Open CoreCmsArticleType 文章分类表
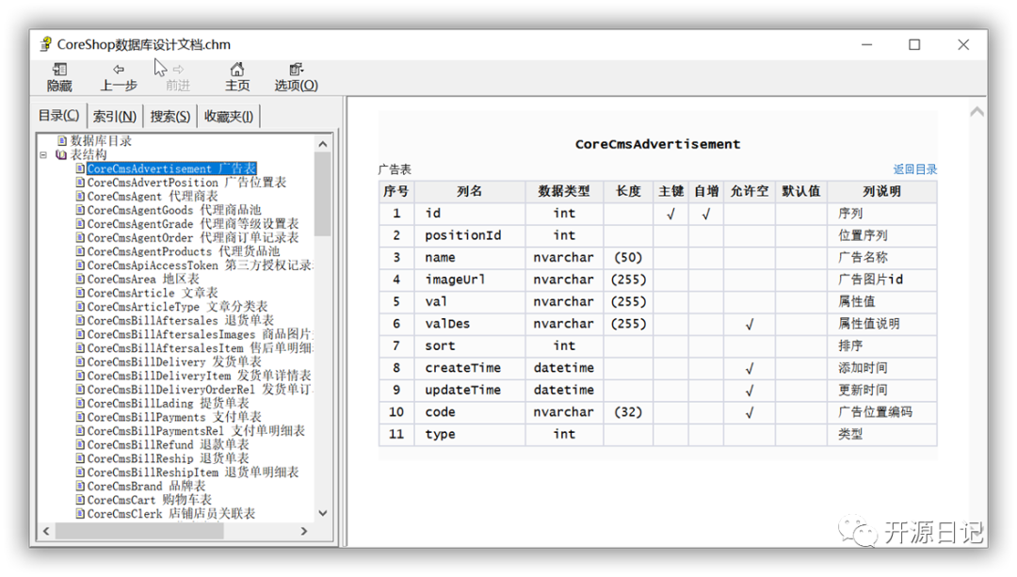 point(177,307)
